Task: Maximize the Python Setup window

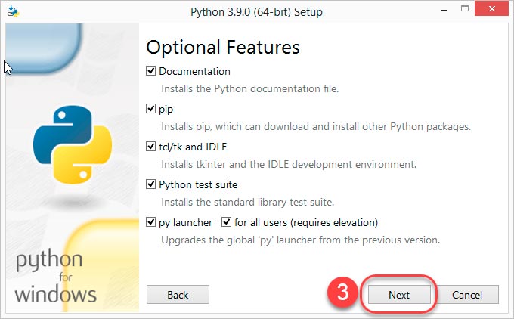Action: 465,9
